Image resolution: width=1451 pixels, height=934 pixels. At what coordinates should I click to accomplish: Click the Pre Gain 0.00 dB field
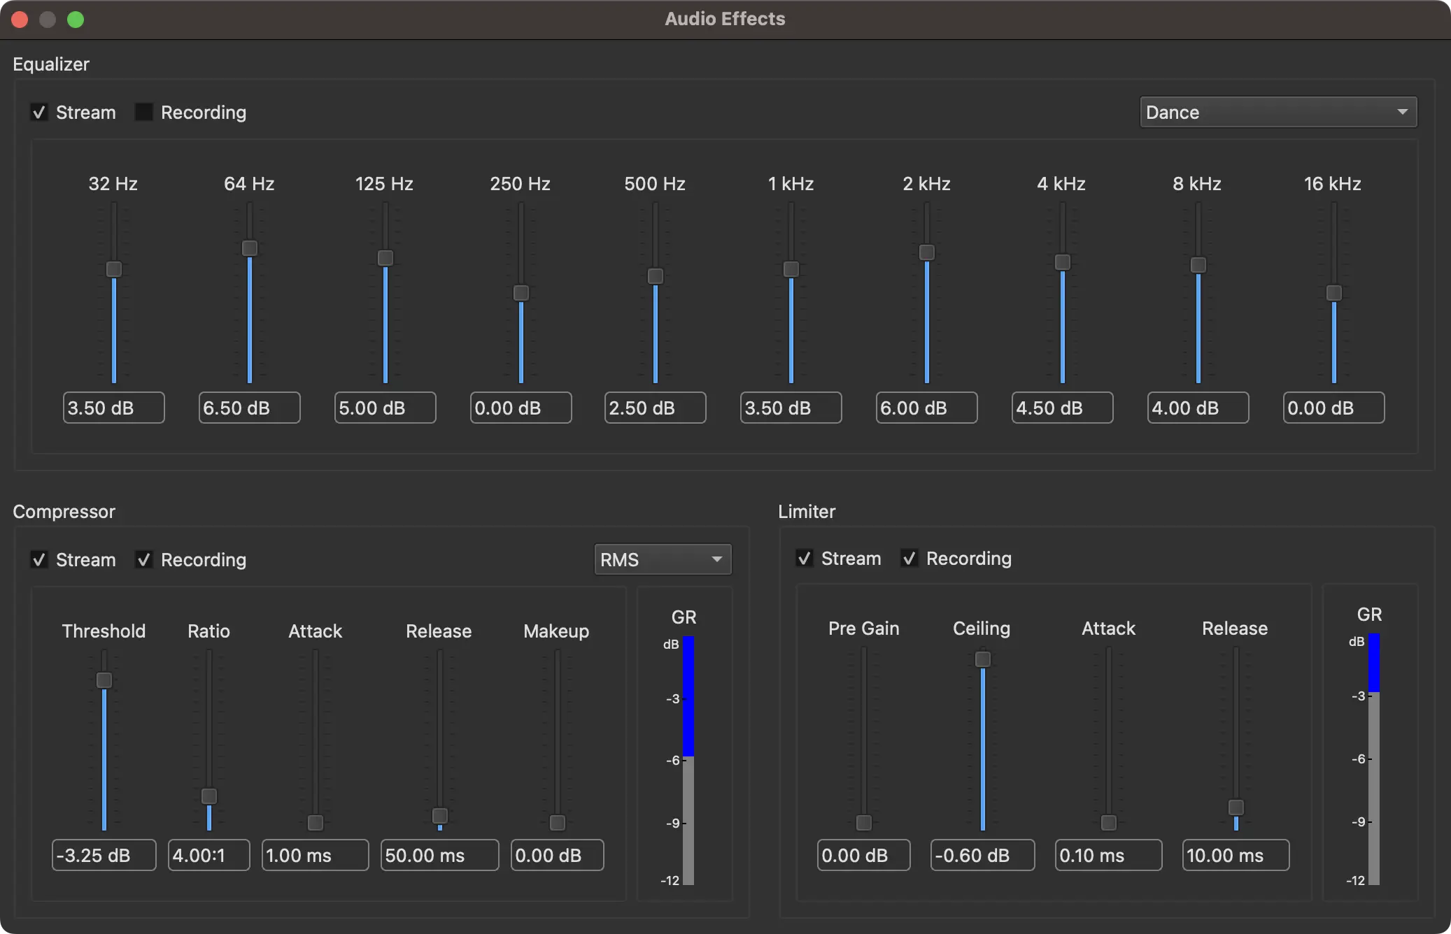[863, 855]
